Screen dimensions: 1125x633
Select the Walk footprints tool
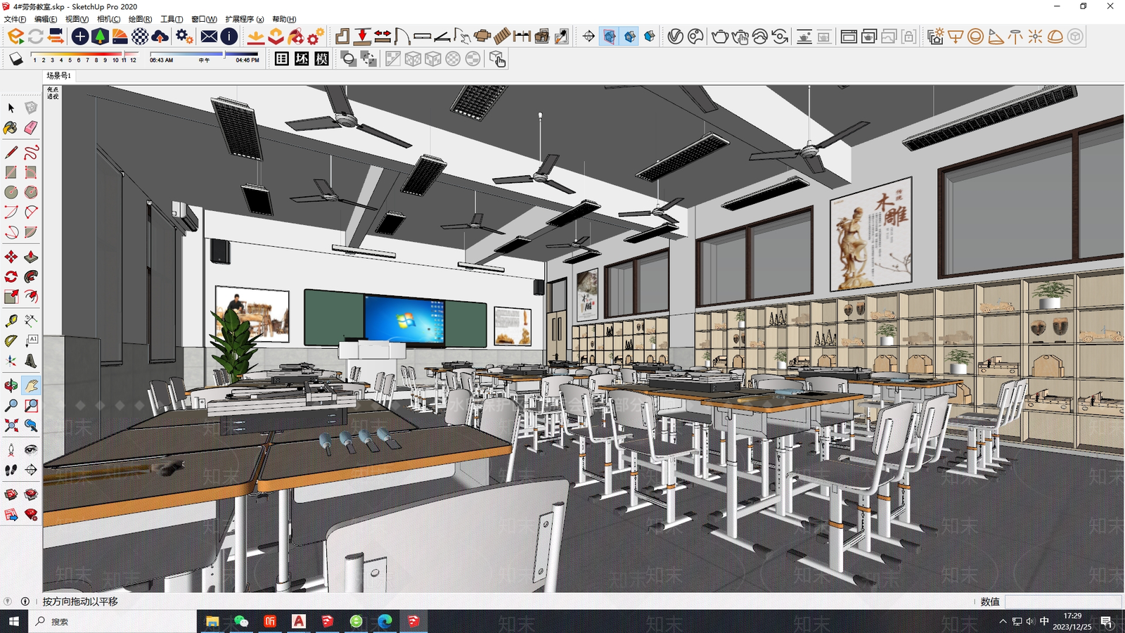11,470
